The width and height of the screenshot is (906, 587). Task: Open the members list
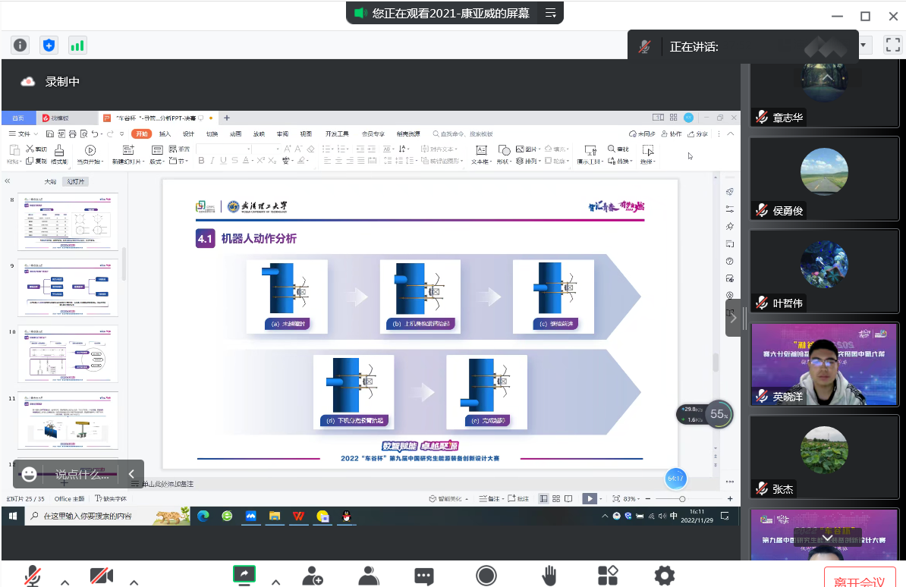pos(369,576)
